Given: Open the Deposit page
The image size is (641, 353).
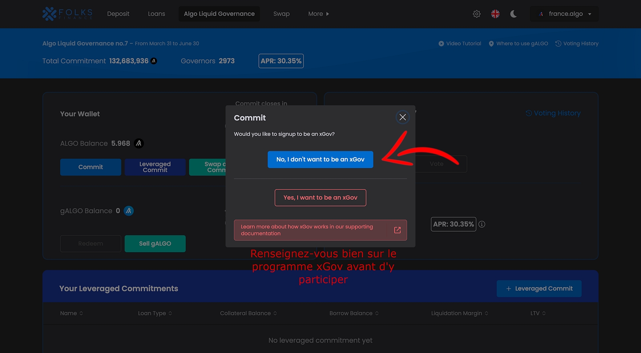Looking at the screenshot, I should [x=118, y=14].
